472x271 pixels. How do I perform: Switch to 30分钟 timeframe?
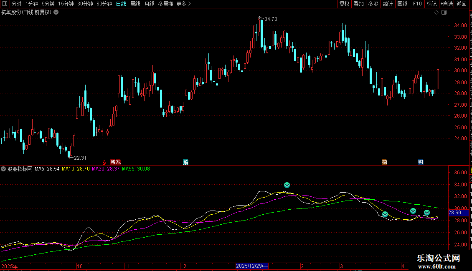coord(85,4)
